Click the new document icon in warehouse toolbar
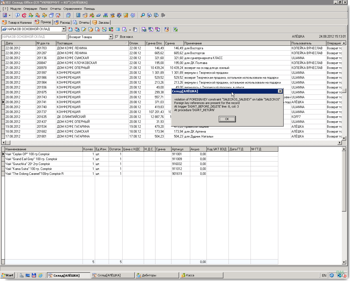The width and height of the screenshot is (350, 281). pos(70,29)
